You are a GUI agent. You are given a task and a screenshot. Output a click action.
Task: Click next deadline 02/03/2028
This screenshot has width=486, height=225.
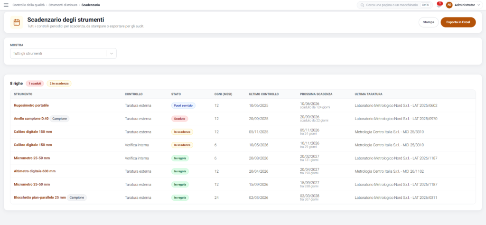click(x=309, y=196)
